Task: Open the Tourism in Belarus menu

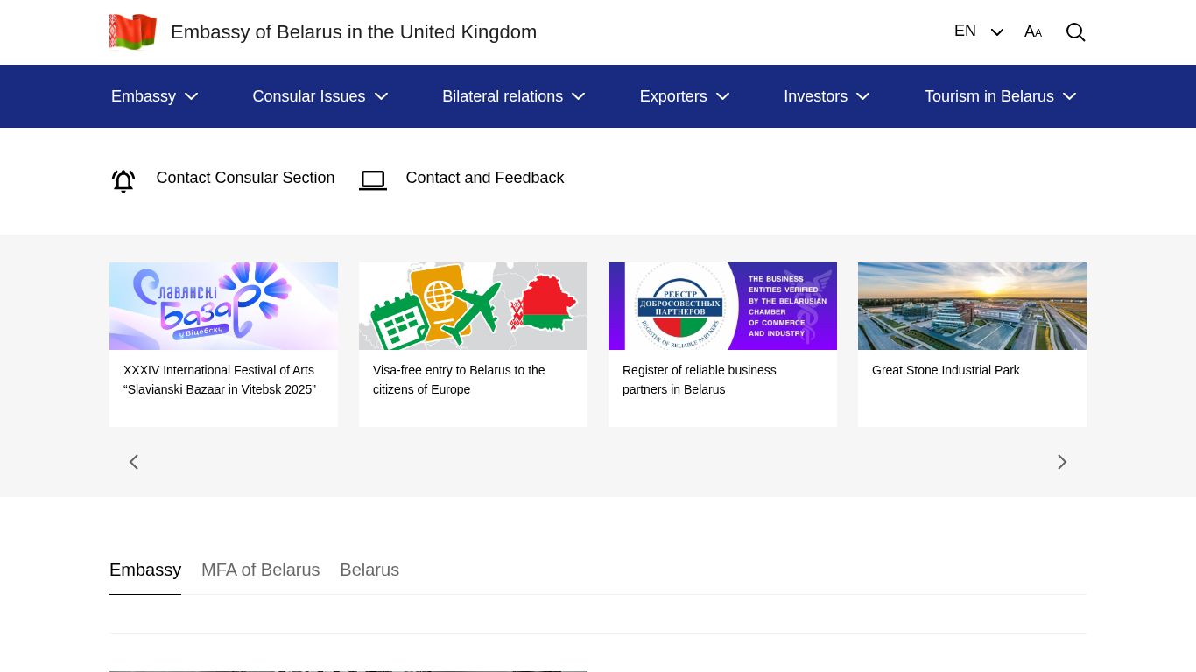Action: pyautogui.click(x=1000, y=96)
